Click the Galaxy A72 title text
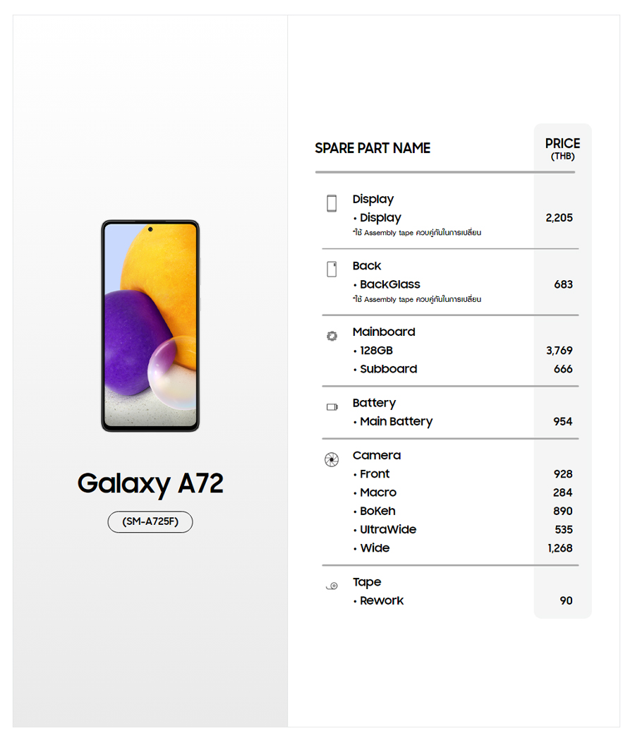This screenshot has width=635, height=750. (x=150, y=484)
